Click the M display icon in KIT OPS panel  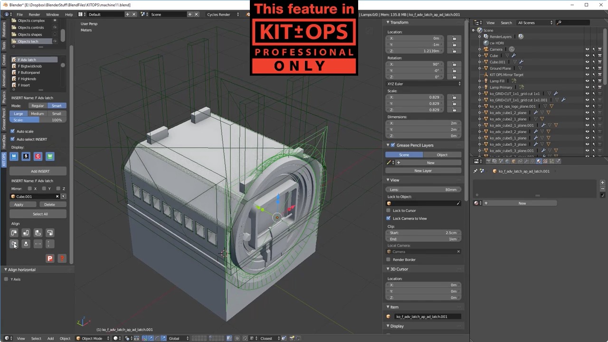(x=14, y=156)
